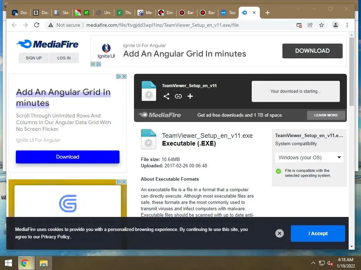361x270 pixels.
Task: Click LEARN MORE about ad free downloads
Action: click(x=326, y=115)
